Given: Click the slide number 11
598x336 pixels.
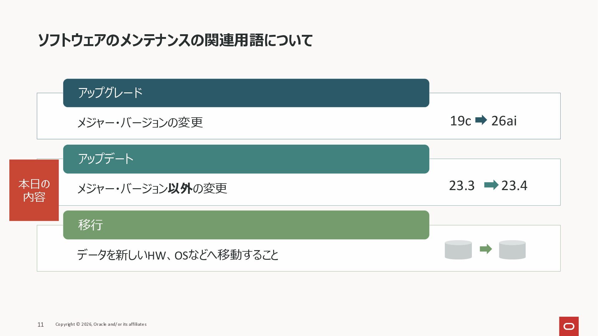Looking at the screenshot, I should pyautogui.click(x=40, y=324).
